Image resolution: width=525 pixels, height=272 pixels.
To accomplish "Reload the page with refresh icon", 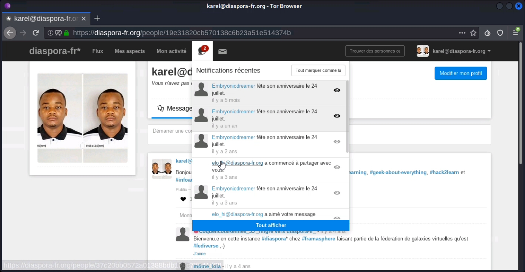I will click(x=36, y=33).
